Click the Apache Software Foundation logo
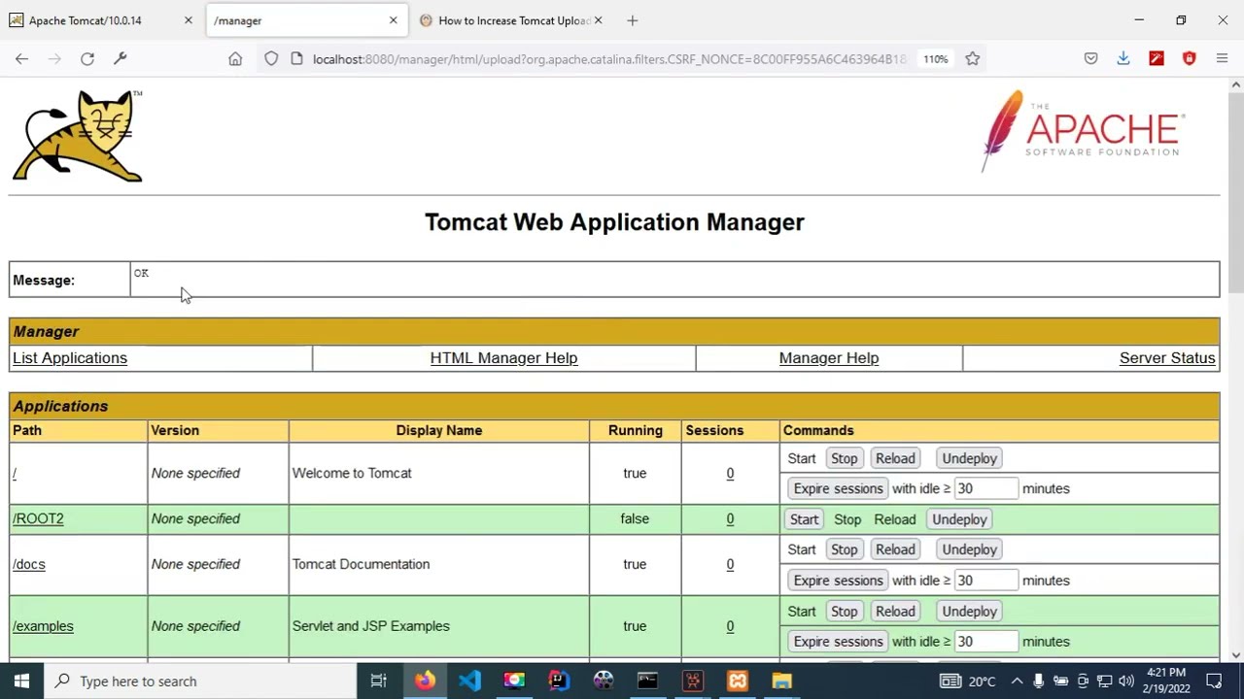1244x699 pixels. click(x=1083, y=131)
